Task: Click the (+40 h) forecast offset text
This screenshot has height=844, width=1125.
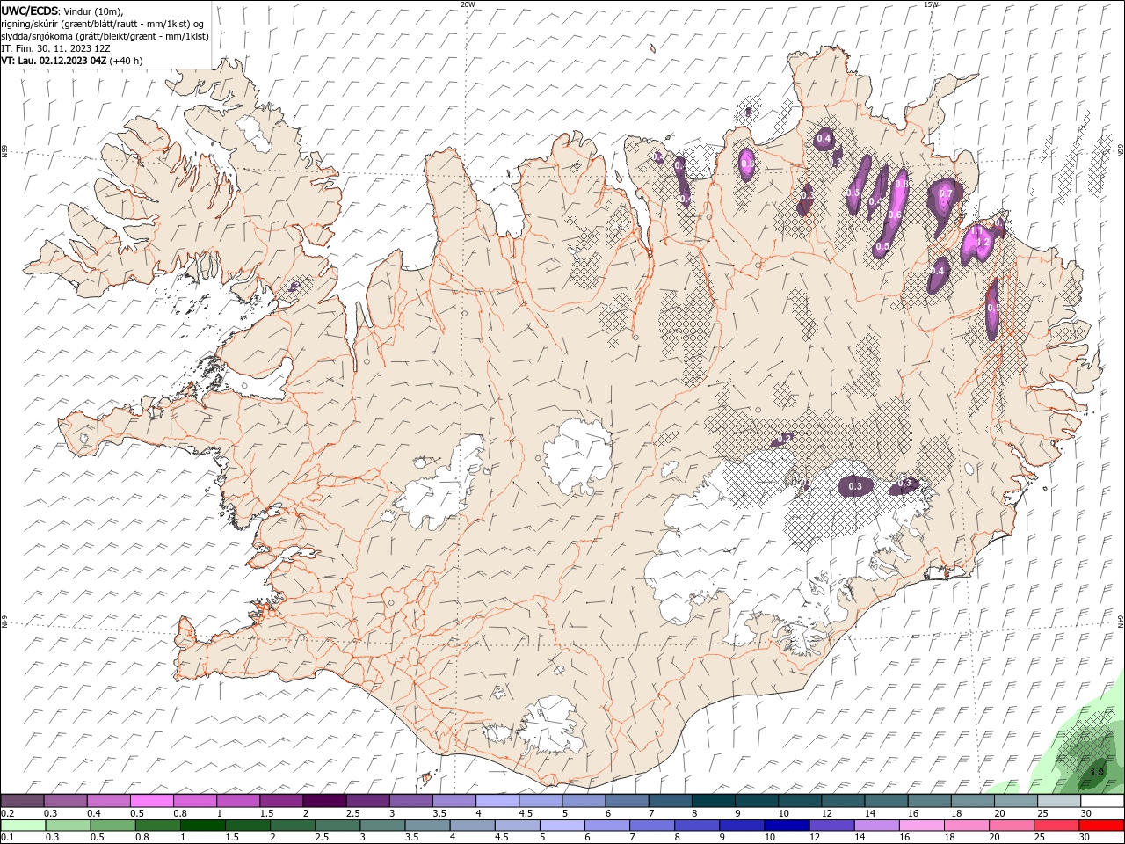Action: click(x=127, y=61)
